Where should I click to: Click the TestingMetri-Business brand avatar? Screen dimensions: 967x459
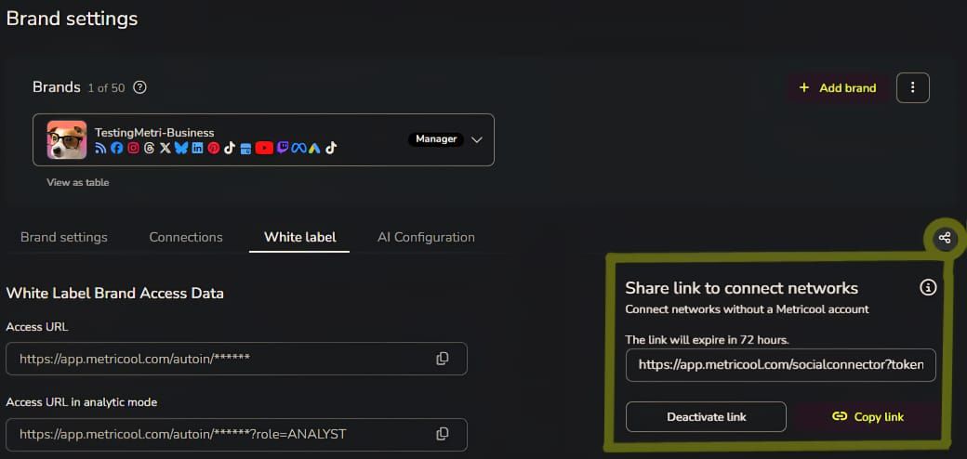point(67,140)
